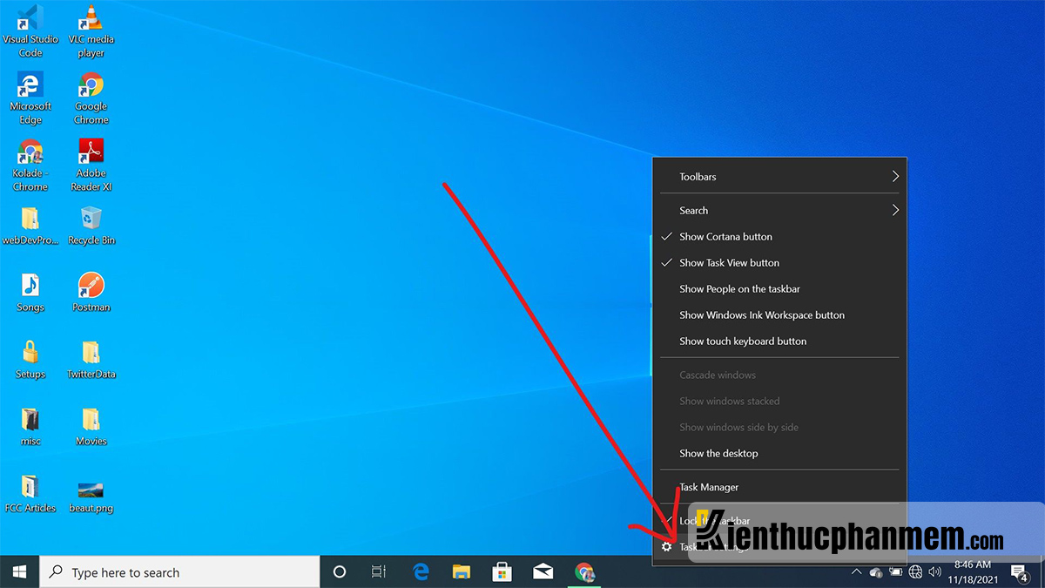Select the Microsoft Edge desktop shortcut
The image size is (1045, 588).
click(x=30, y=98)
